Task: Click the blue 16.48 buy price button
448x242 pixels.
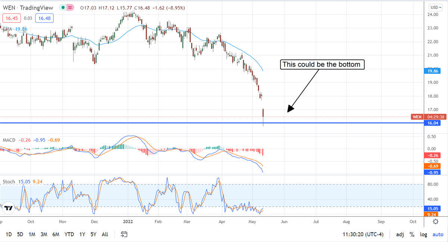Action: [44, 18]
